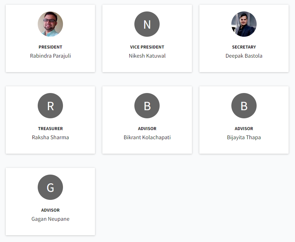Select the name Bikrant Kolachapati
This screenshot has height=242, width=295.
[147, 137]
